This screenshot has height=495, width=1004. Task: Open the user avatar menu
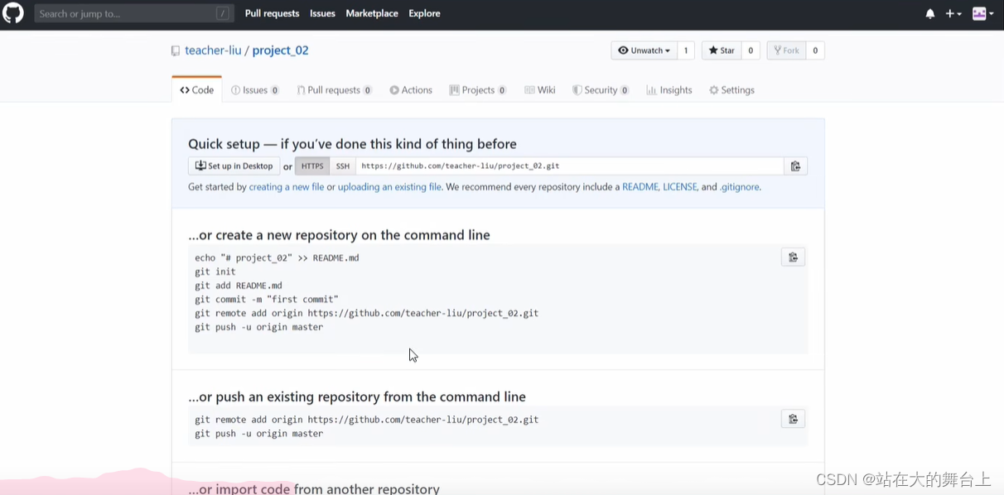[x=982, y=14]
